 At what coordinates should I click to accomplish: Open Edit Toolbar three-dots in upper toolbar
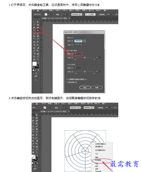[x=36, y=80]
